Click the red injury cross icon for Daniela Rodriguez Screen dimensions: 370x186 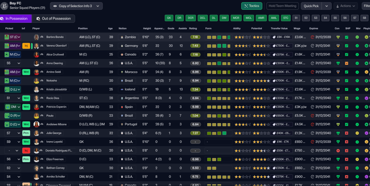pos(338,151)
